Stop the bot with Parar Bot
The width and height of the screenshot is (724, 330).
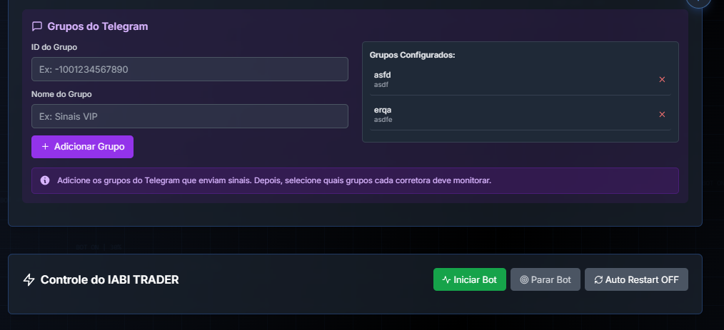[545, 279]
